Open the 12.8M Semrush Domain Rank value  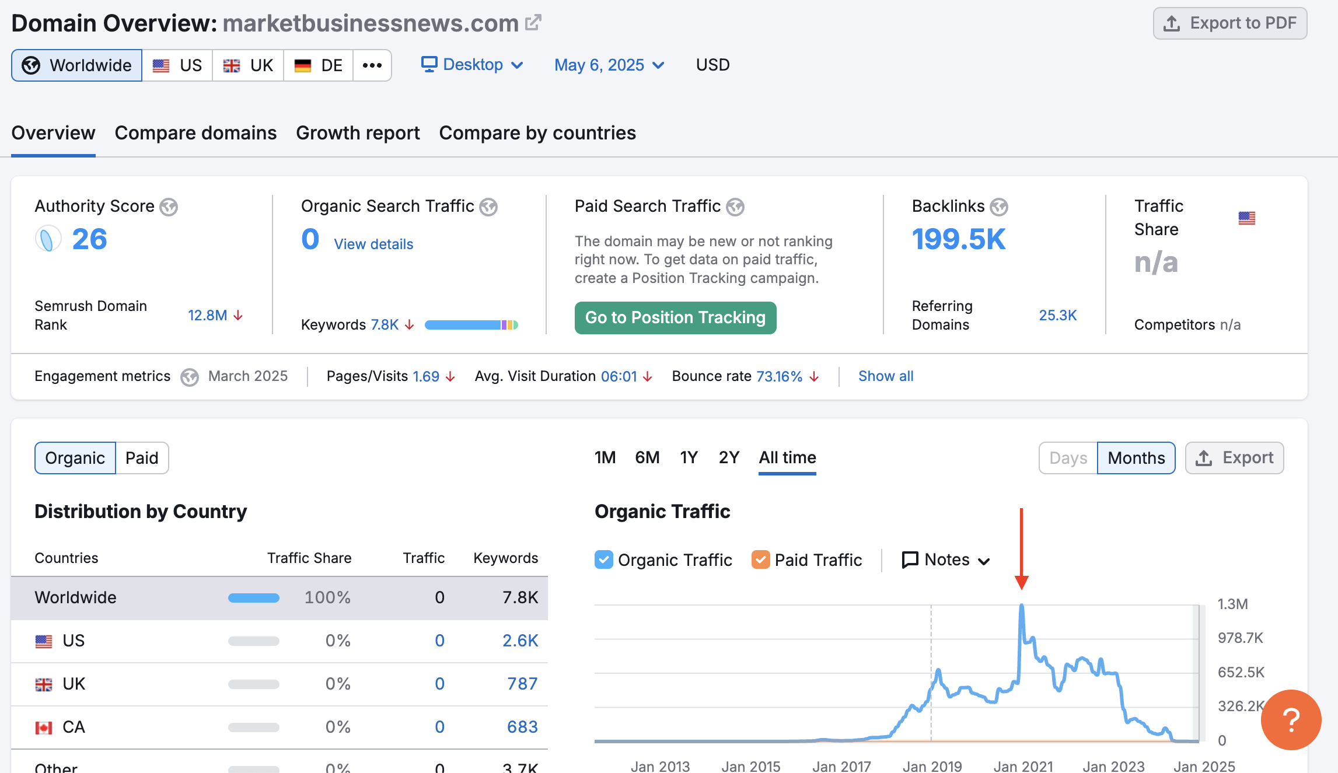pos(207,316)
